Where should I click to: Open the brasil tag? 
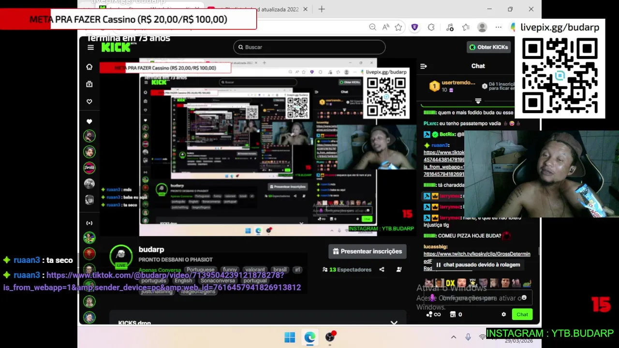tap(280, 270)
